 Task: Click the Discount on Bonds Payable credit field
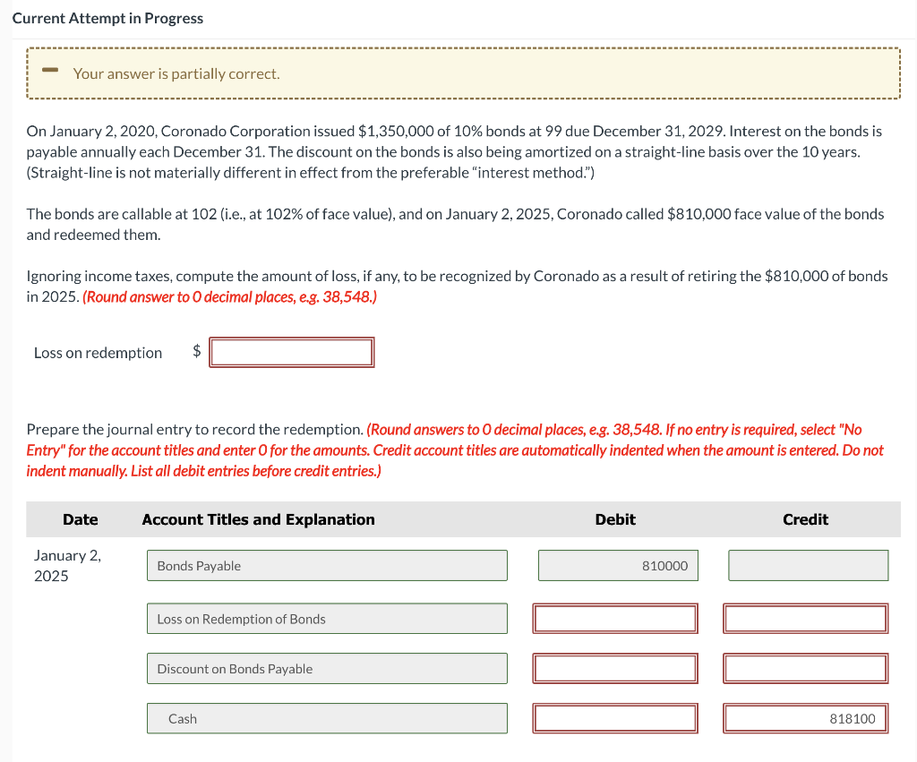805,668
